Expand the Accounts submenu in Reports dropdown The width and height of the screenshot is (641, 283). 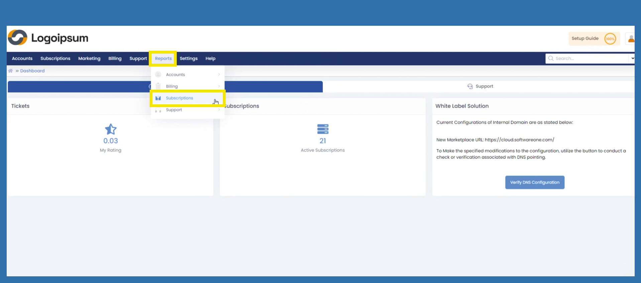219,75
